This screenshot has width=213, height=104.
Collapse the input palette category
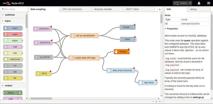click(x=13, y=21)
